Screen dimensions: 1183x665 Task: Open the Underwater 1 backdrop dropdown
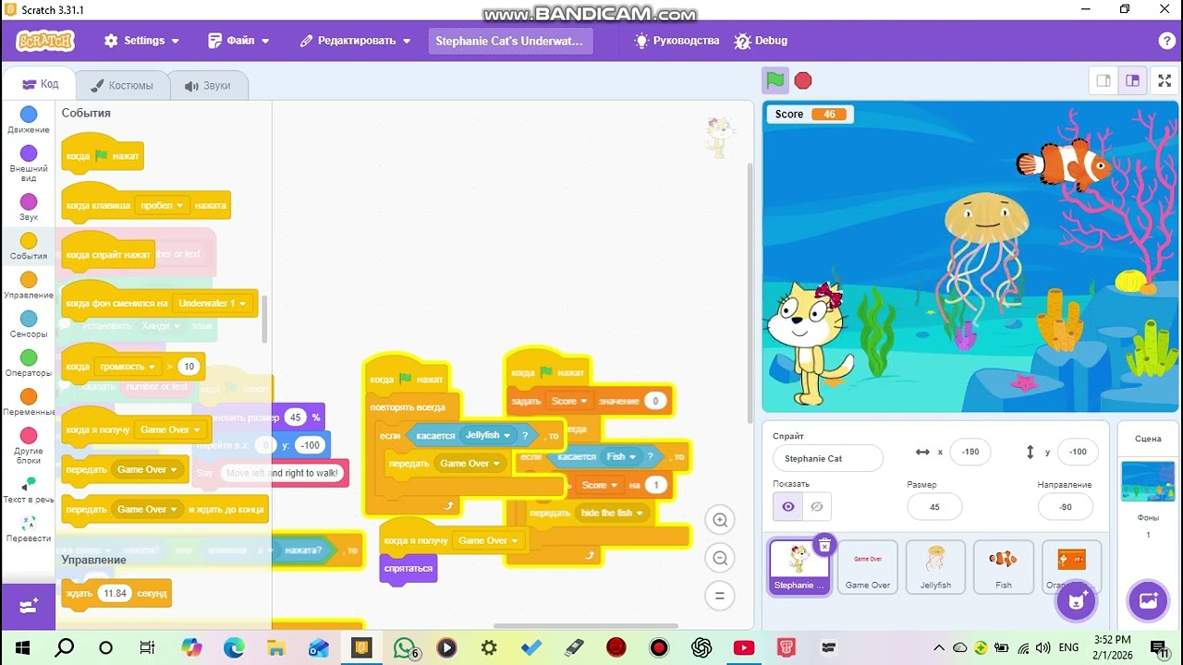point(213,303)
